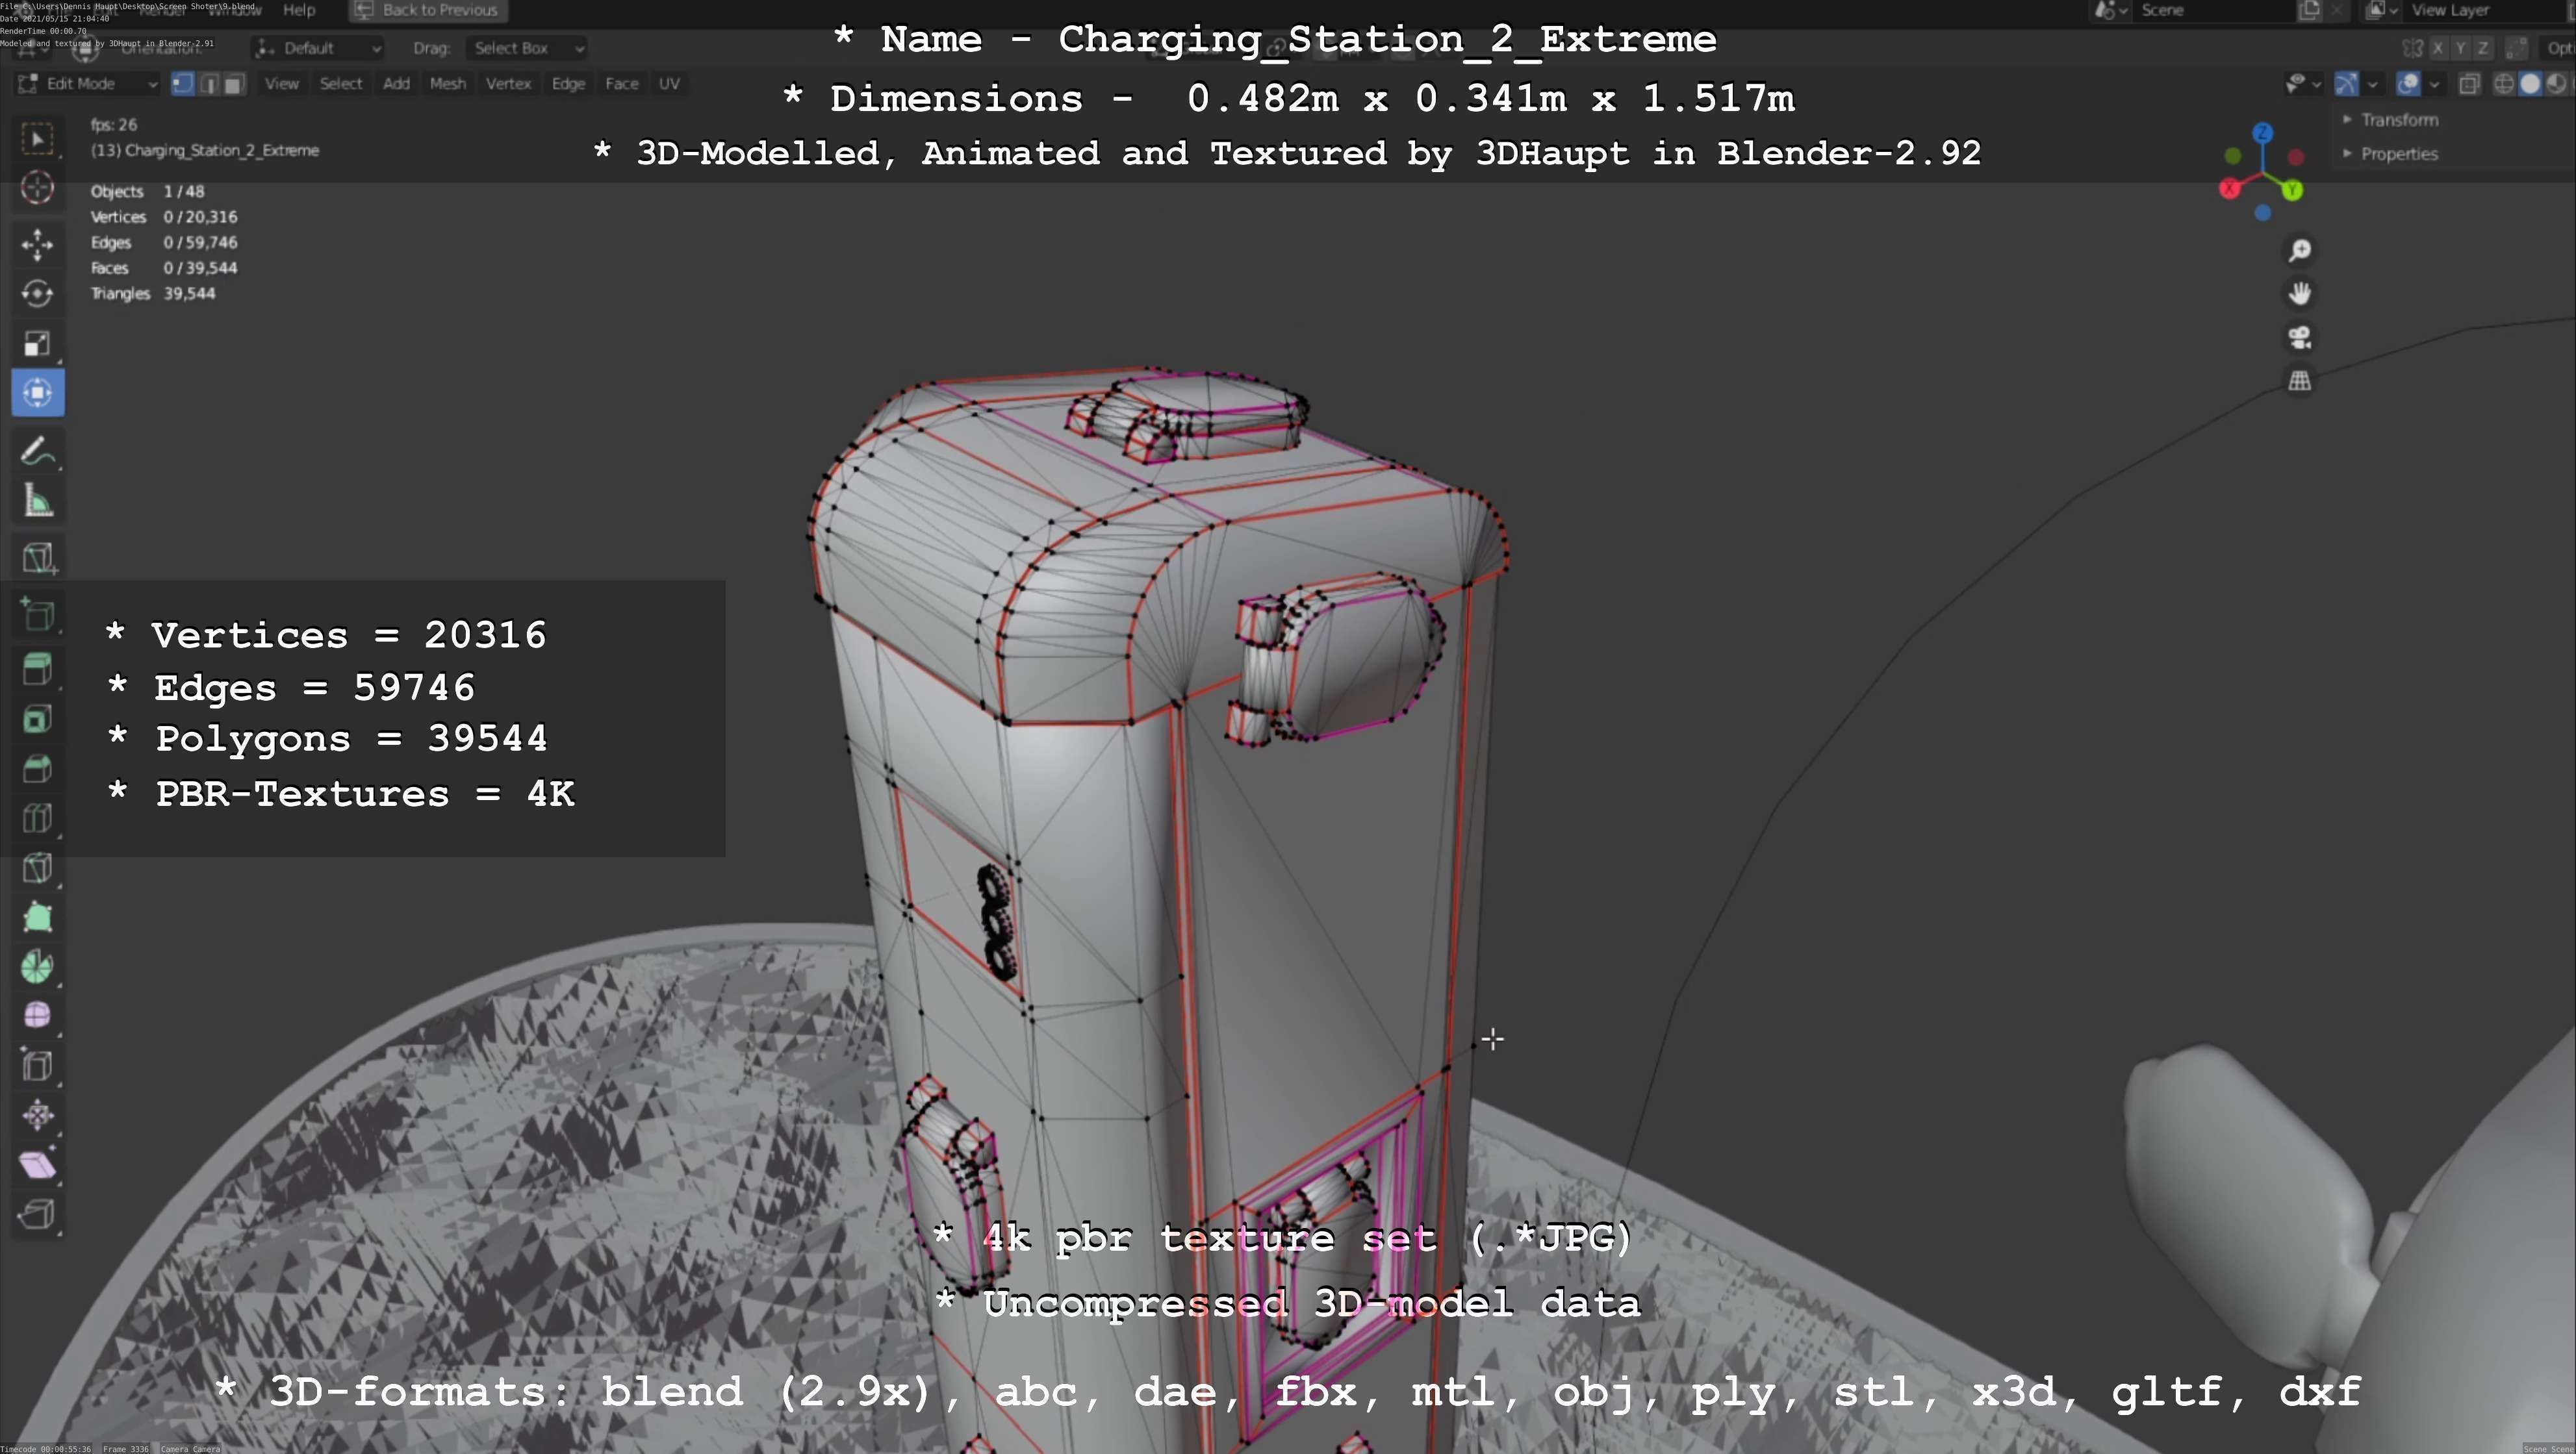Open the UV menu

(669, 84)
